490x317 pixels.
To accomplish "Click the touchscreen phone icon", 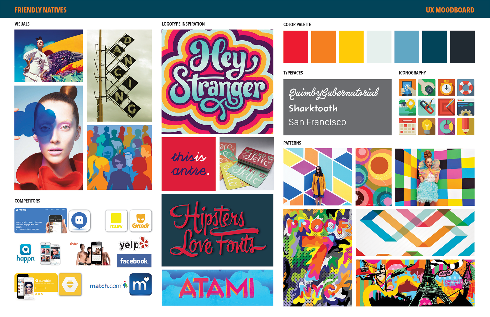I will 407,88.
